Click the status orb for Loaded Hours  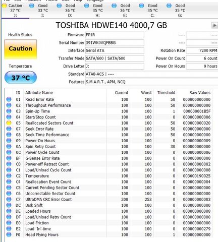point(9,211)
